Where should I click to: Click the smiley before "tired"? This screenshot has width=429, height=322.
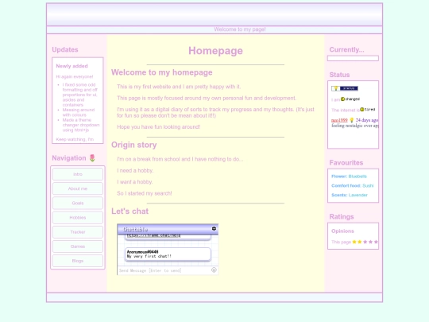[362, 110]
